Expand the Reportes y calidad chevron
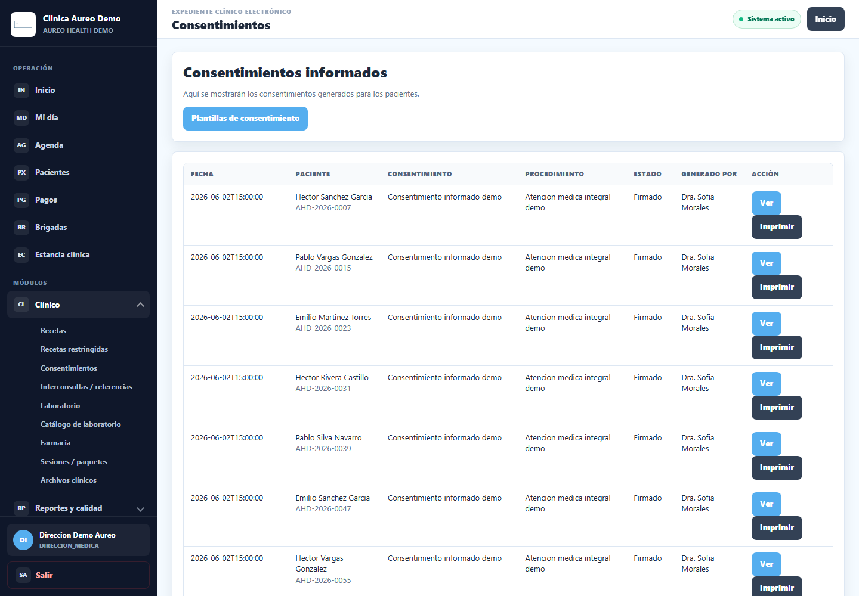Screen dimensions: 859x596 pos(140,509)
